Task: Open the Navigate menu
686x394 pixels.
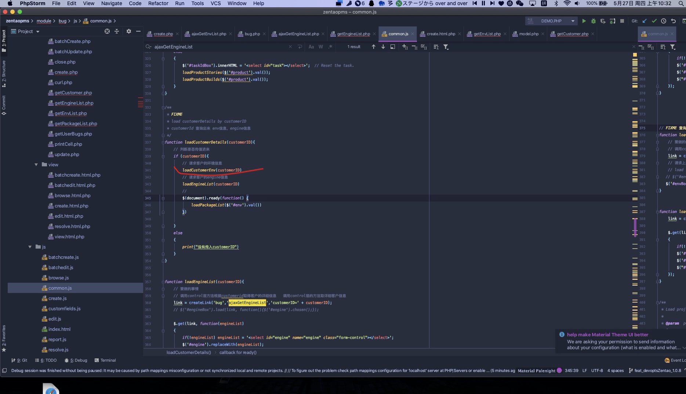Action: click(x=112, y=3)
